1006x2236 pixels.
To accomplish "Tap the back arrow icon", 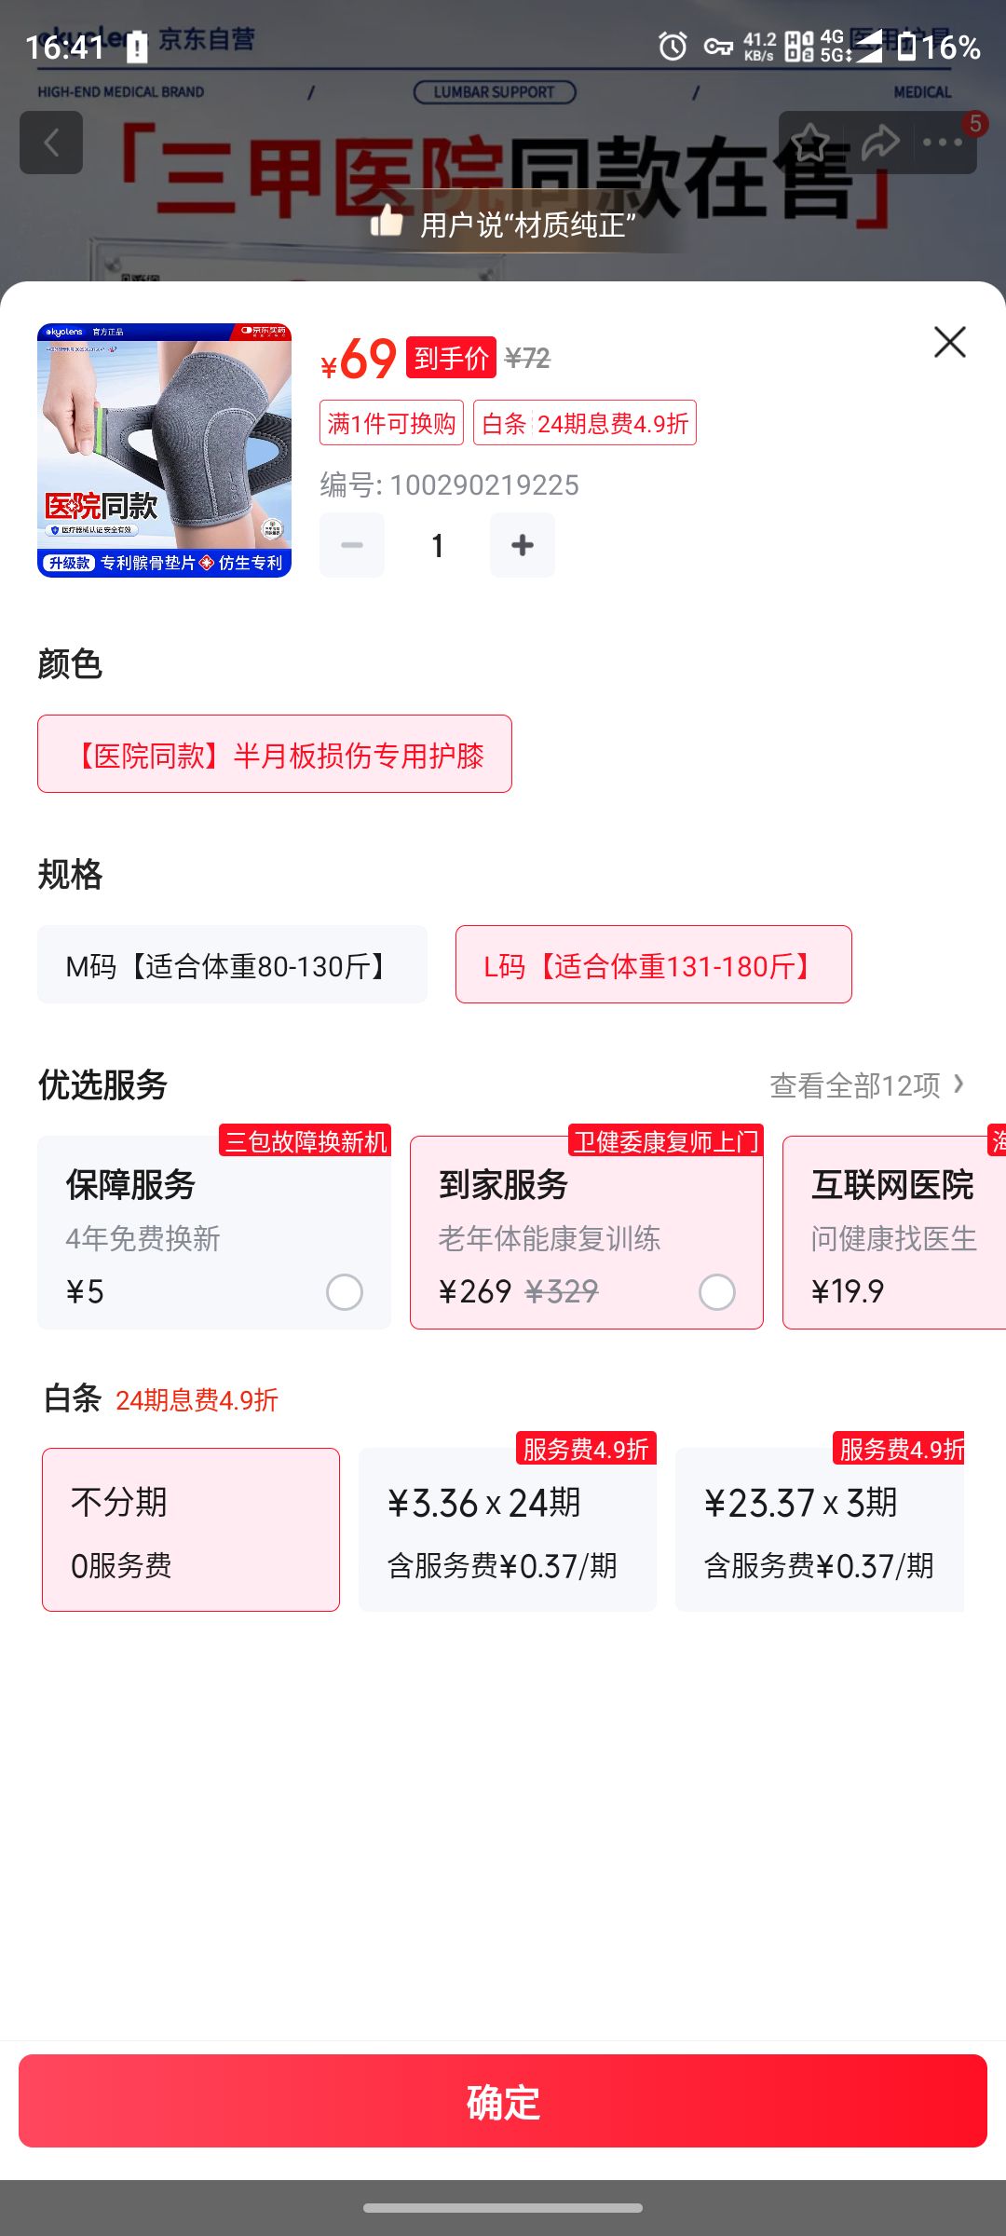I will (51, 143).
